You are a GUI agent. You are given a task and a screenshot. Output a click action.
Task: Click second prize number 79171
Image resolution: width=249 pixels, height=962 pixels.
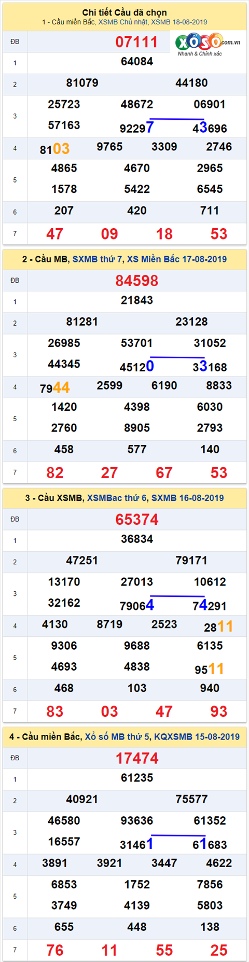[191, 561]
